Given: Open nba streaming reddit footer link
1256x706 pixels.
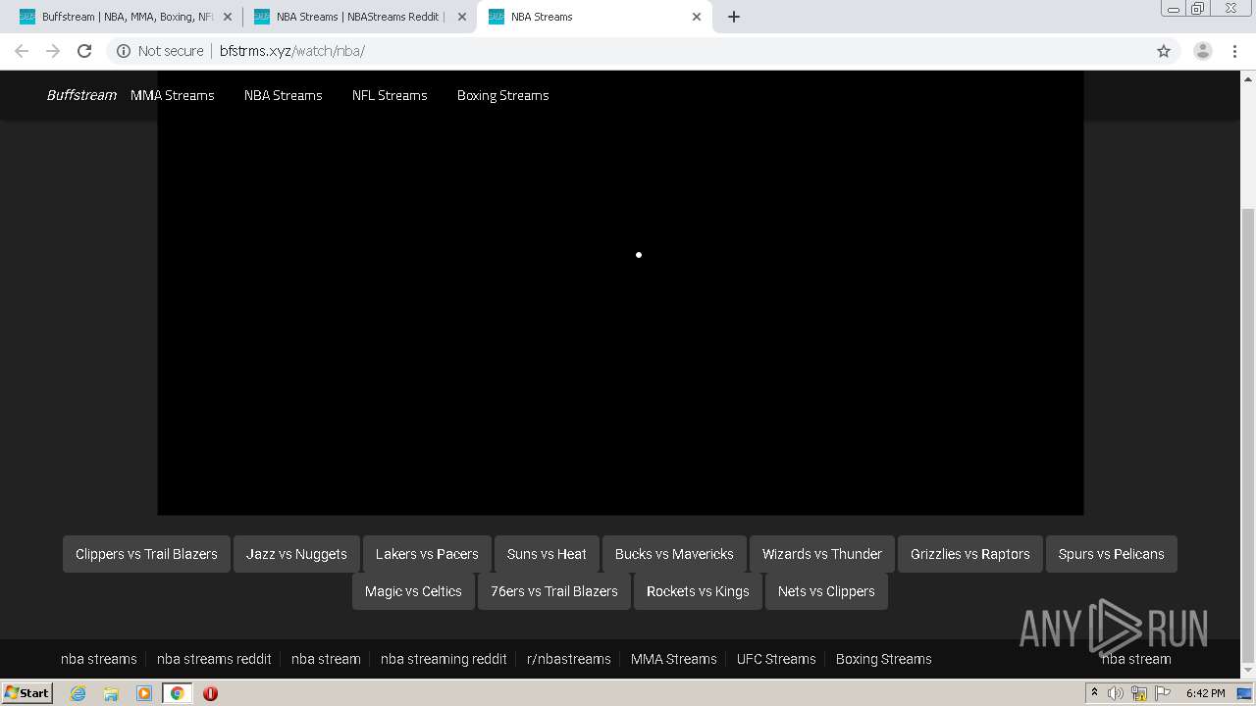Looking at the screenshot, I should (x=444, y=659).
